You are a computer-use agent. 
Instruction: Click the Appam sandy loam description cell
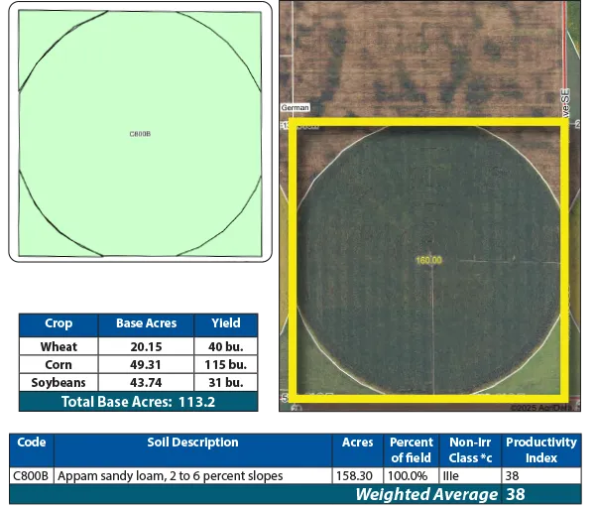(171, 476)
